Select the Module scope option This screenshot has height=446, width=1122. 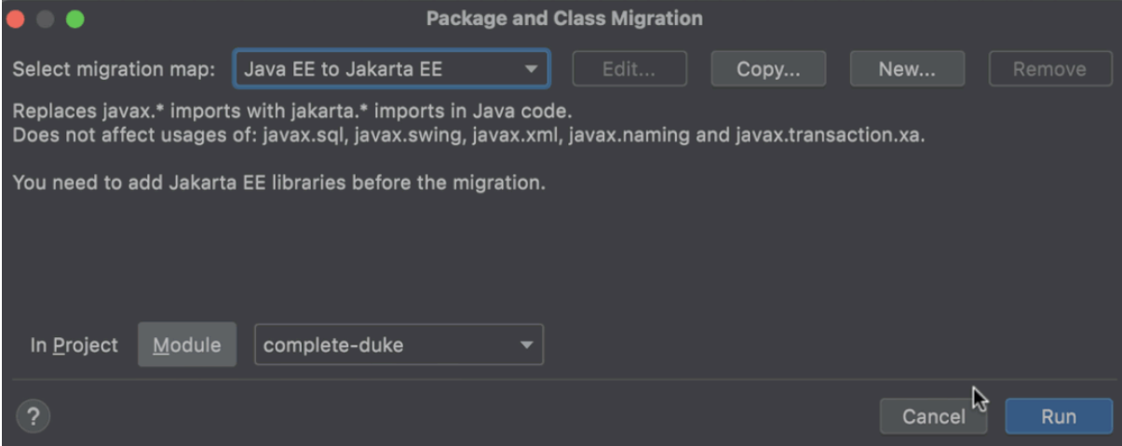(x=187, y=345)
